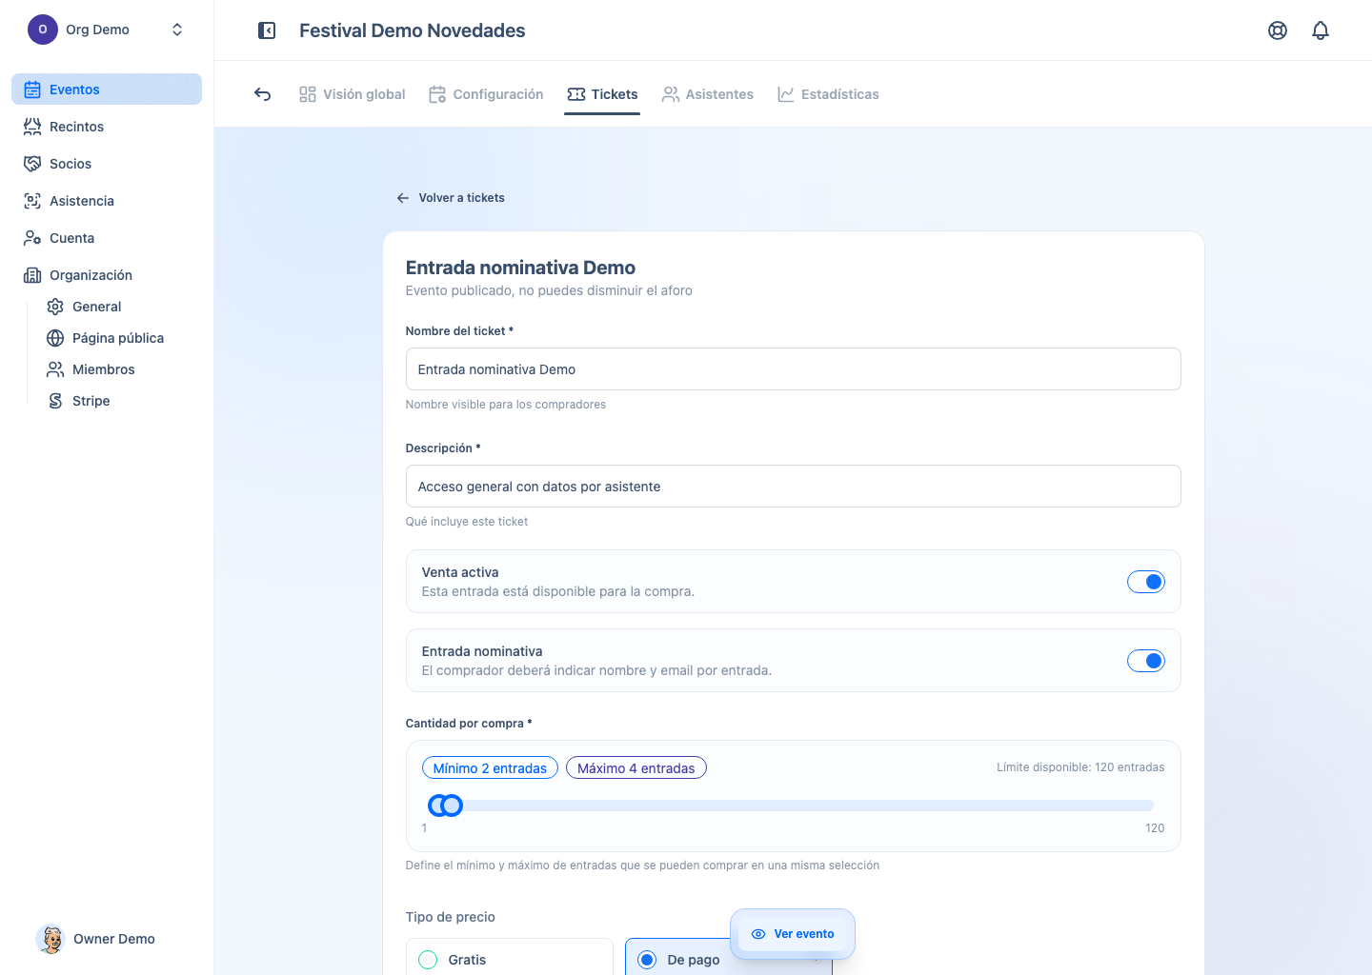Open Miembros page
The image size is (1372, 975).
[x=118, y=369]
